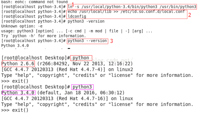Click the red annotation number 3
Image resolution: width=198 pixels, height=114 pixels.
[x=111, y=41]
